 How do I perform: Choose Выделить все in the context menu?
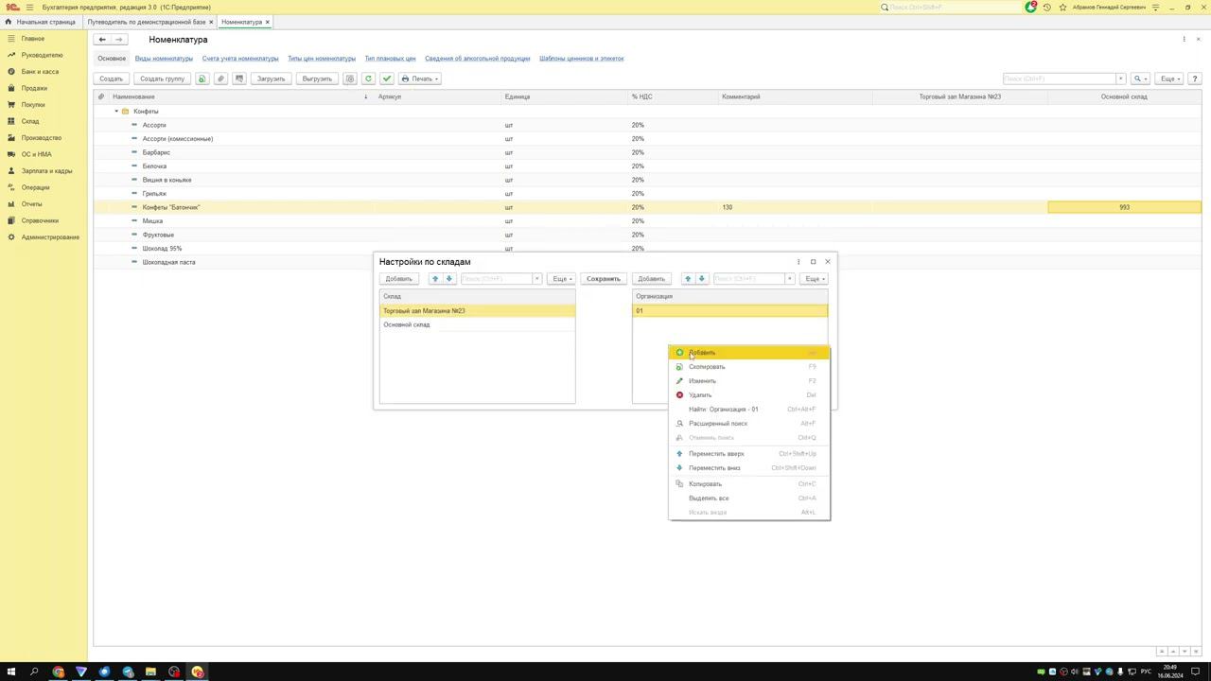748,498
